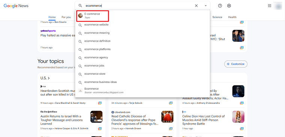285x137 pixels.
Task: Choose 'ecommerce agency' suggestion
Action: (142, 57)
